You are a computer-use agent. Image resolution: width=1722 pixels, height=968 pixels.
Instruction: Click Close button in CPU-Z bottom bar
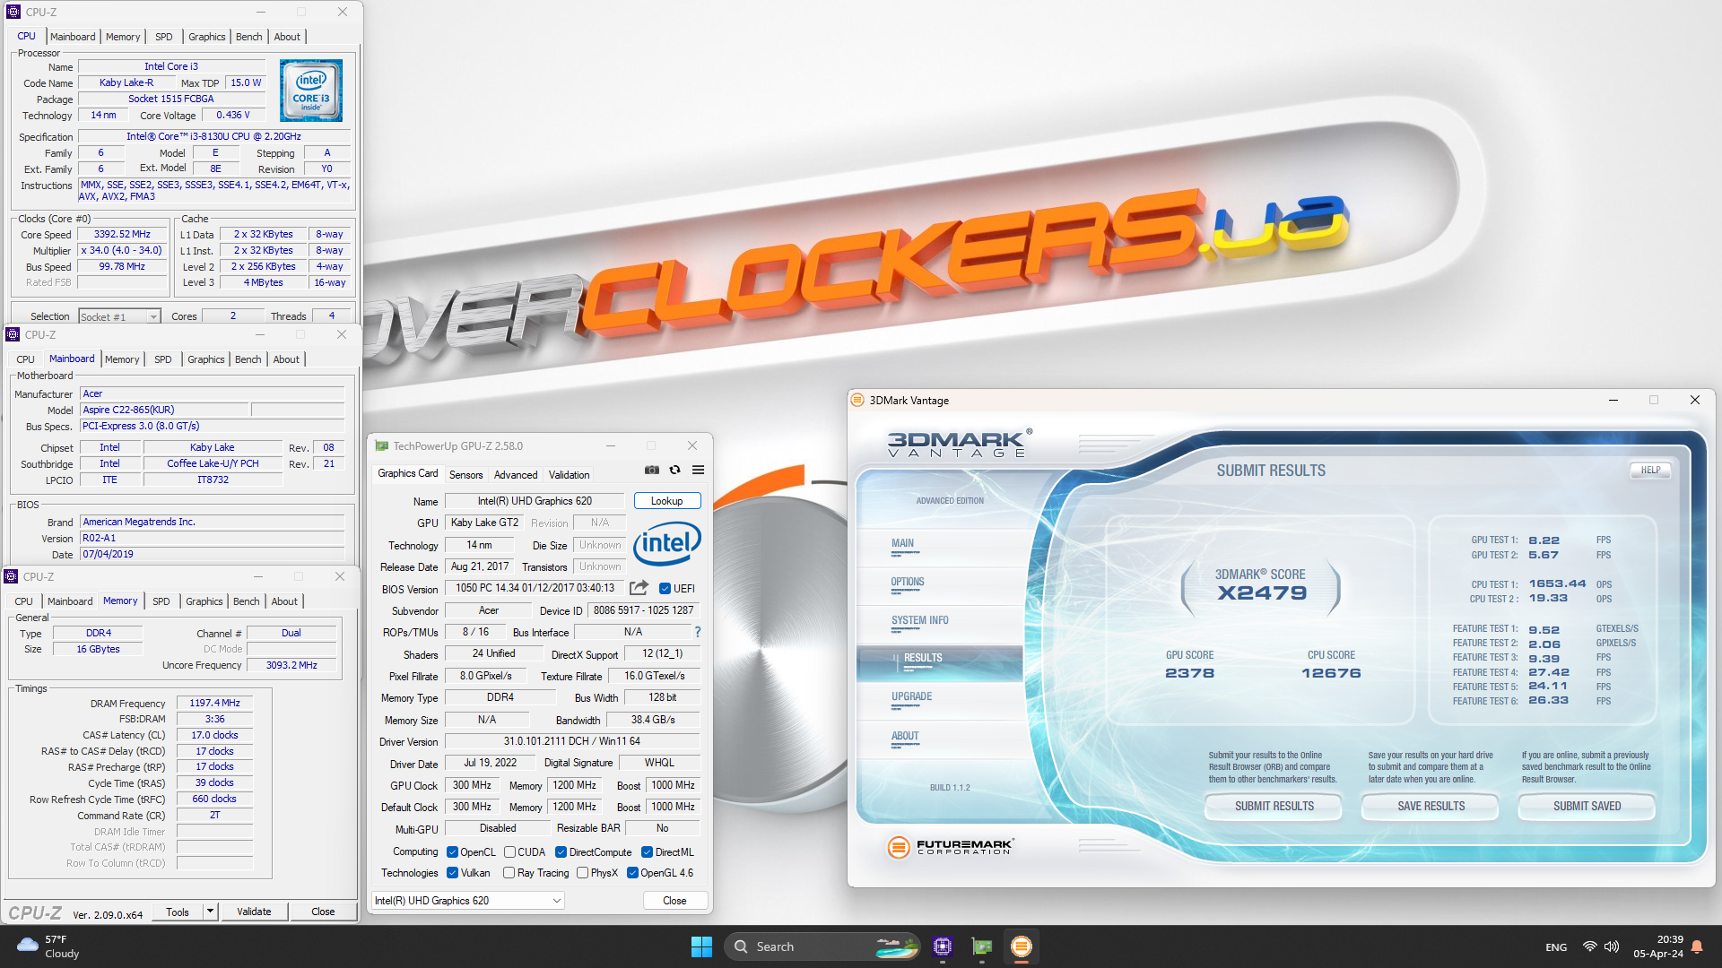pyautogui.click(x=323, y=912)
